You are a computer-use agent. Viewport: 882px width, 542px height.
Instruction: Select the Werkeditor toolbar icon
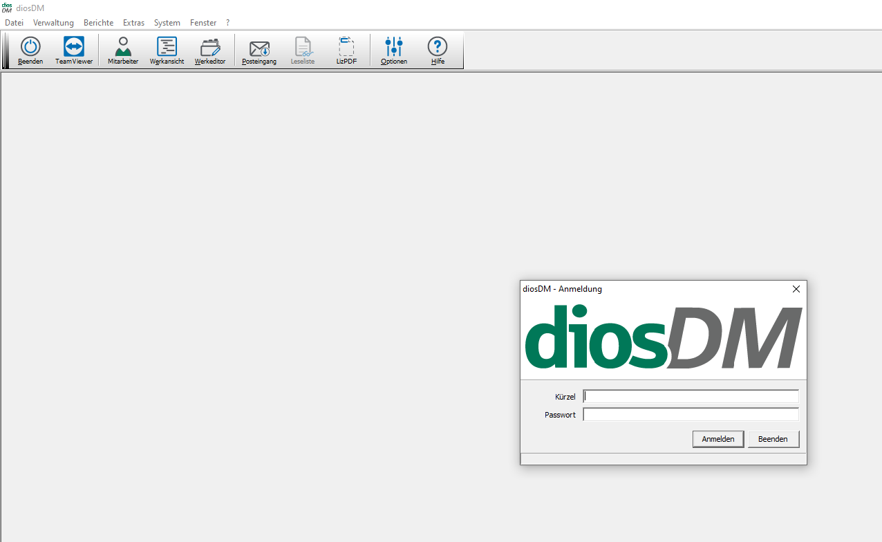coord(210,48)
